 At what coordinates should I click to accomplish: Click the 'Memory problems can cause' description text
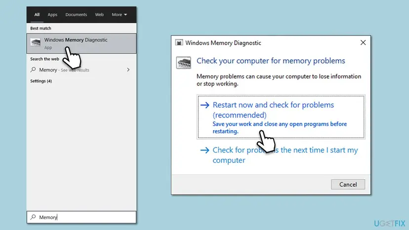click(279, 80)
